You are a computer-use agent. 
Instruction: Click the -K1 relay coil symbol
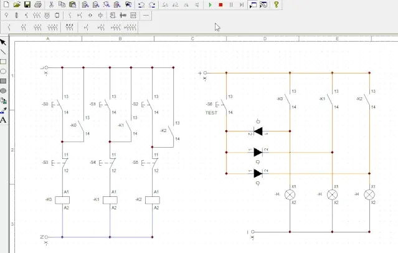110,199
